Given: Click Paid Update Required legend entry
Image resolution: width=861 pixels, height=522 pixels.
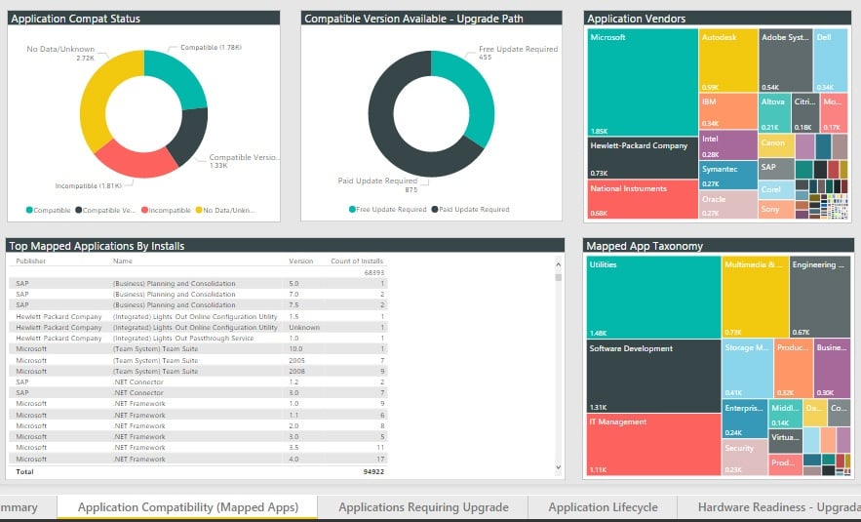Looking at the screenshot, I should coord(471,210).
